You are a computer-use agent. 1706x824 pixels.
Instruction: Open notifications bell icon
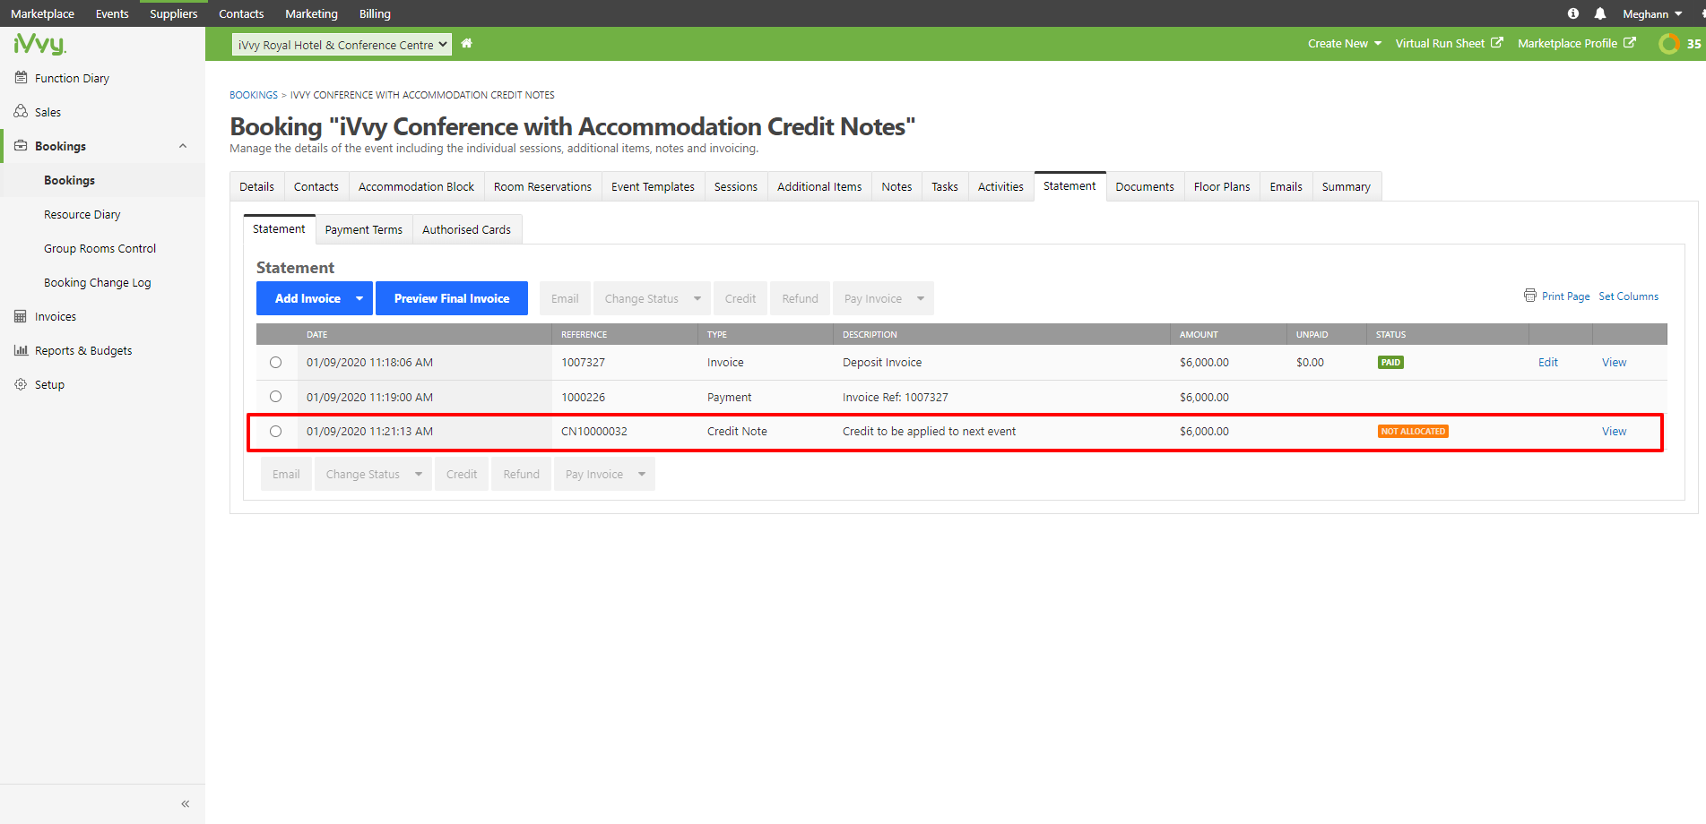click(x=1600, y=13)
